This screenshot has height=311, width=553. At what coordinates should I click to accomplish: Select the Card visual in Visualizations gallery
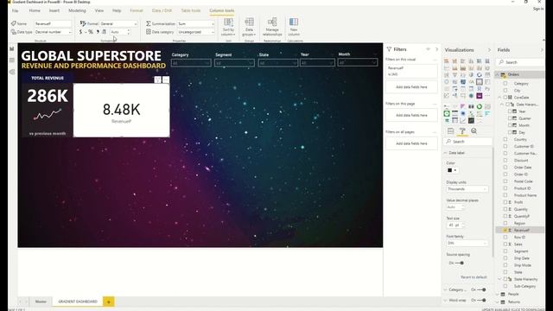pos(480,82)
